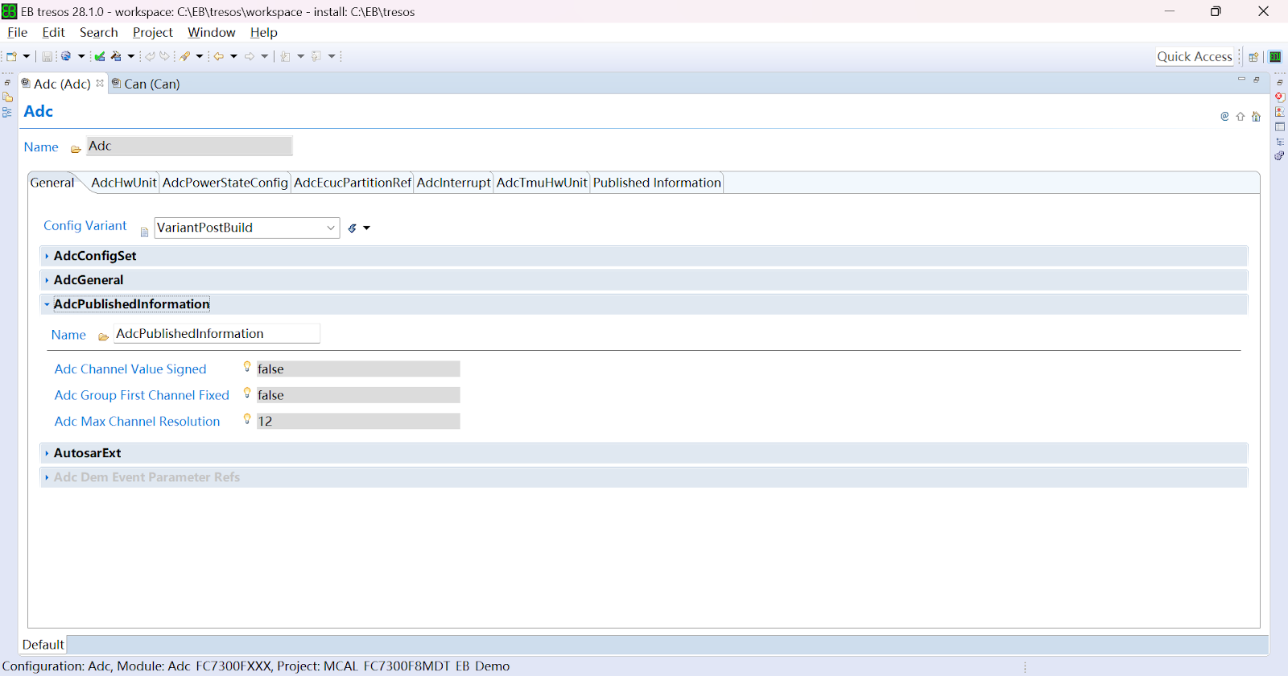1288x676 pixels.
Task: Click the hammer Generate project icon
Action: 116,56
